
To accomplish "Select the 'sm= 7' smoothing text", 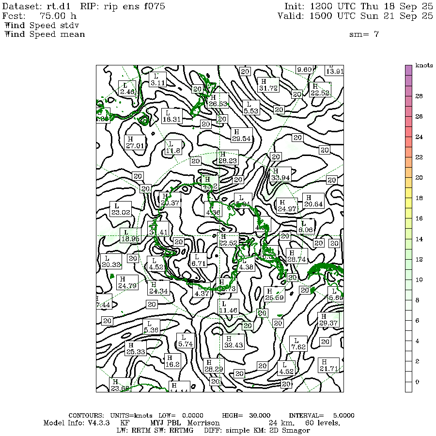I will (x=364, y=34).
